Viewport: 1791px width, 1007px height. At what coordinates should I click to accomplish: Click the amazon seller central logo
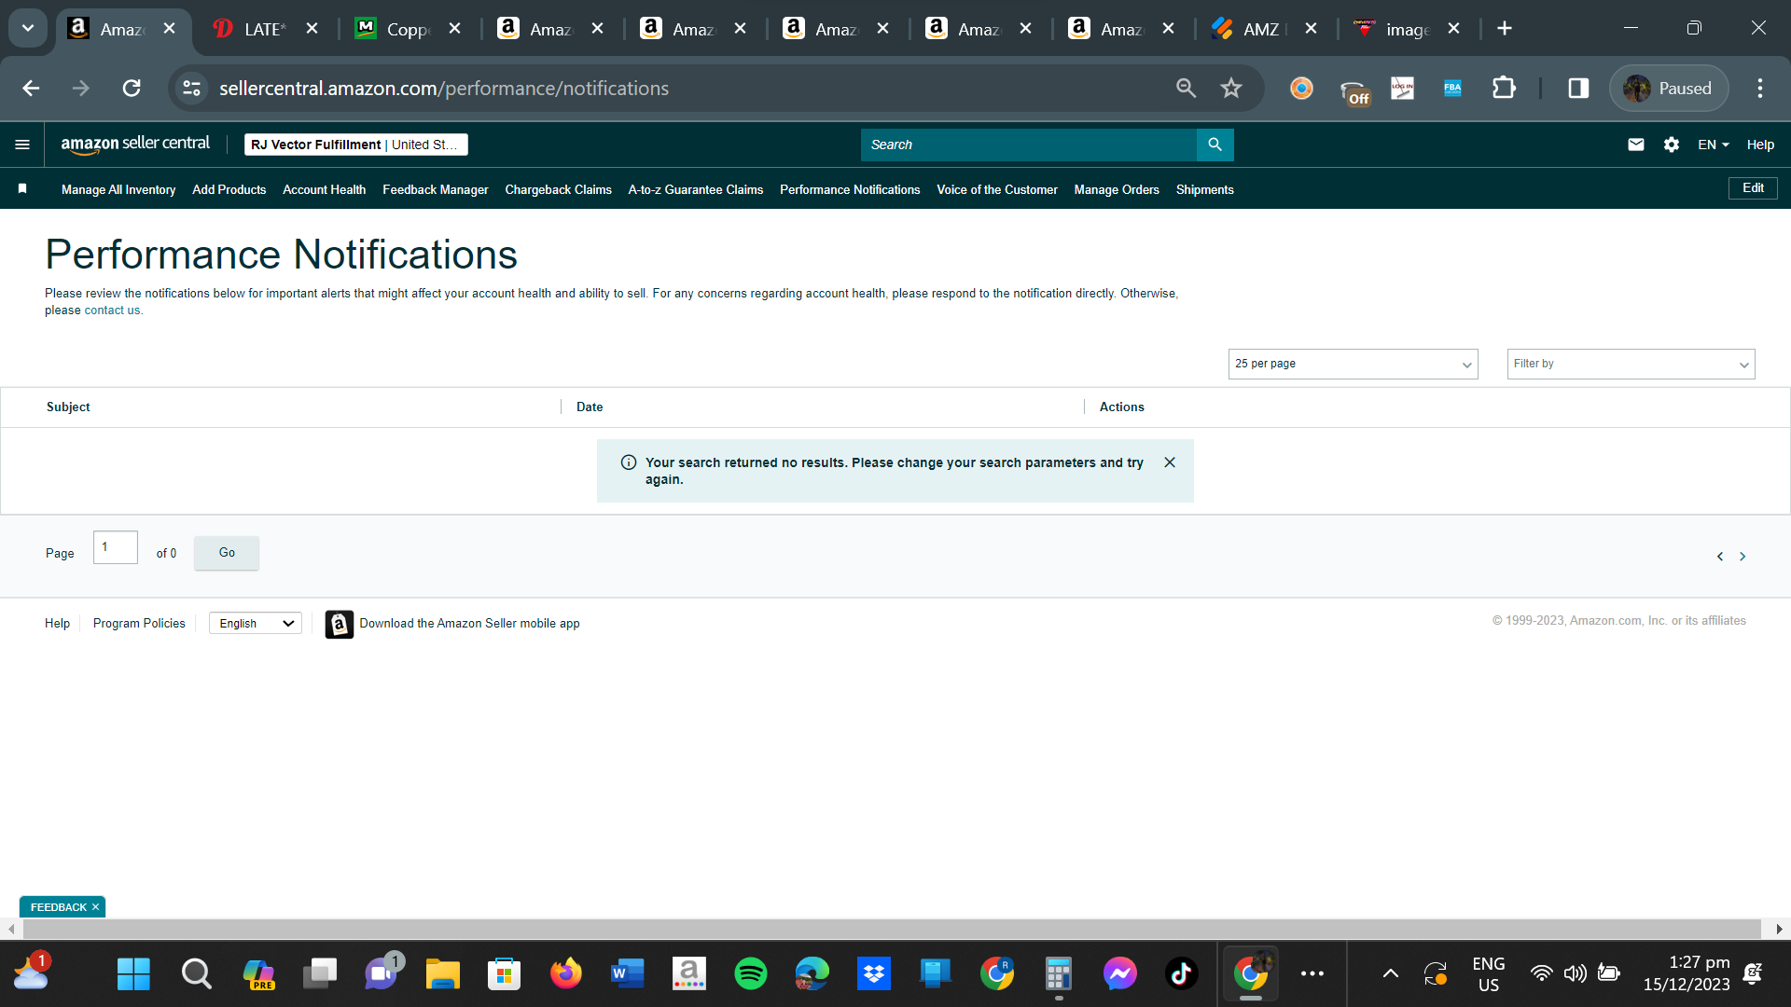(x=135, y=145)
